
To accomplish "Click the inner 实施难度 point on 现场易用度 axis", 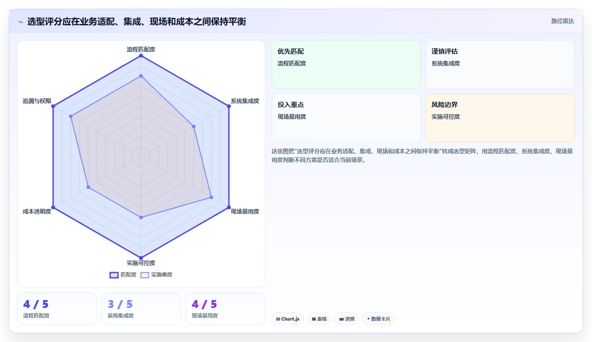I will pos(211,197).
